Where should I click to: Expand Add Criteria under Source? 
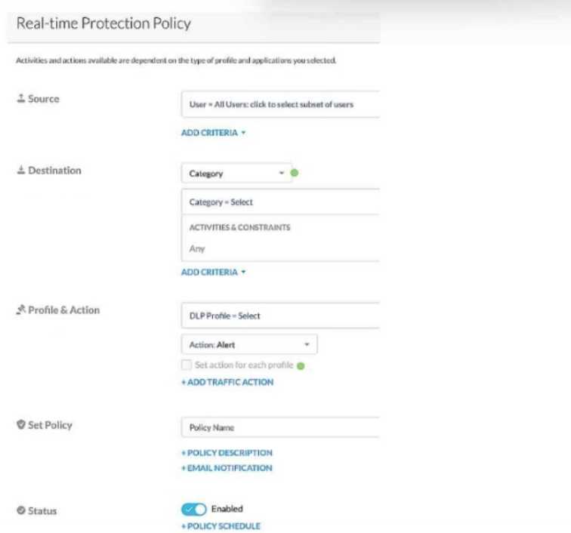[214, 133]
